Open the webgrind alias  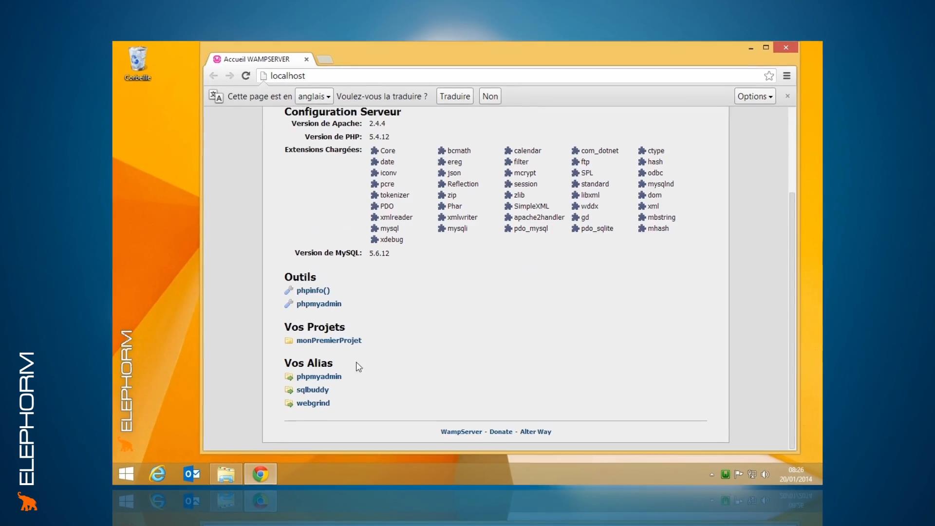313,403
